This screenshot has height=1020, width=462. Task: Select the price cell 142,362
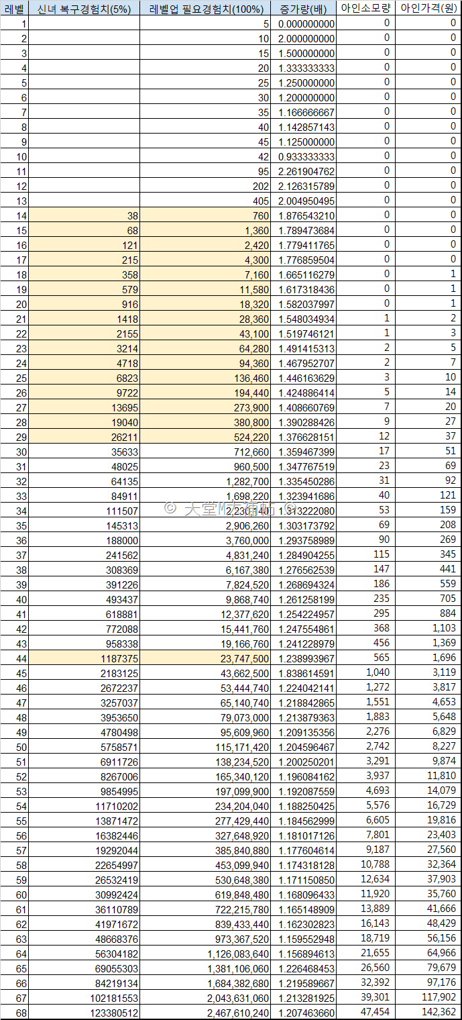pyautogui.click(x=428, y=1013)
